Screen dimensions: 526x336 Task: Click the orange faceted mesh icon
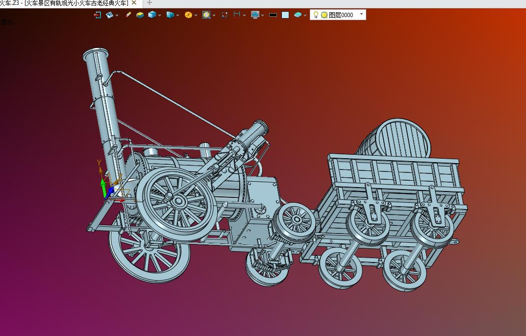pyautogui.click(x=188, y=15)
